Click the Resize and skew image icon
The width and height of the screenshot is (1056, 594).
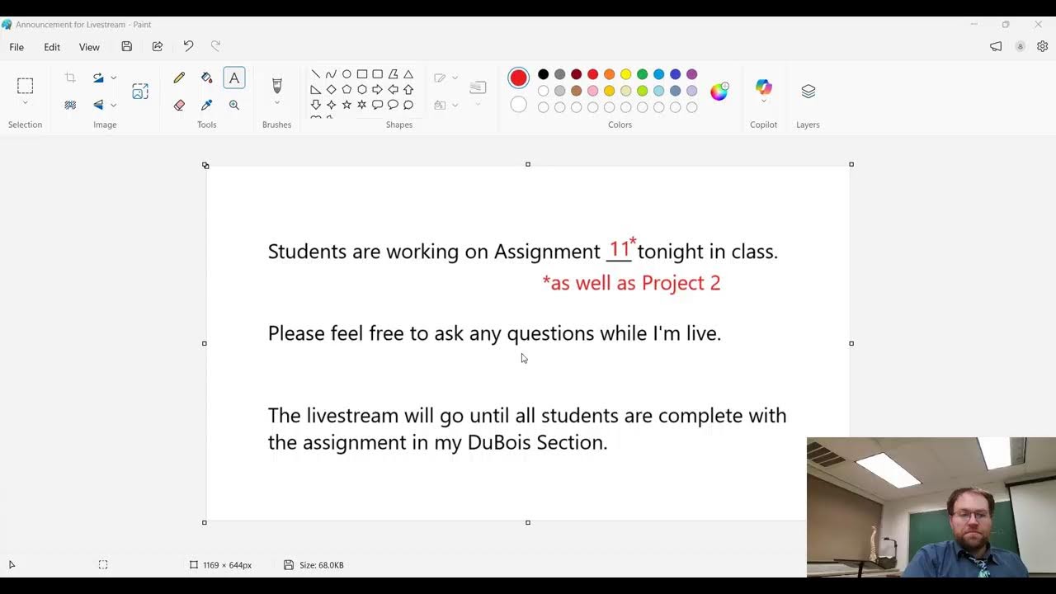pyautogui.click(x=140, y=92)
